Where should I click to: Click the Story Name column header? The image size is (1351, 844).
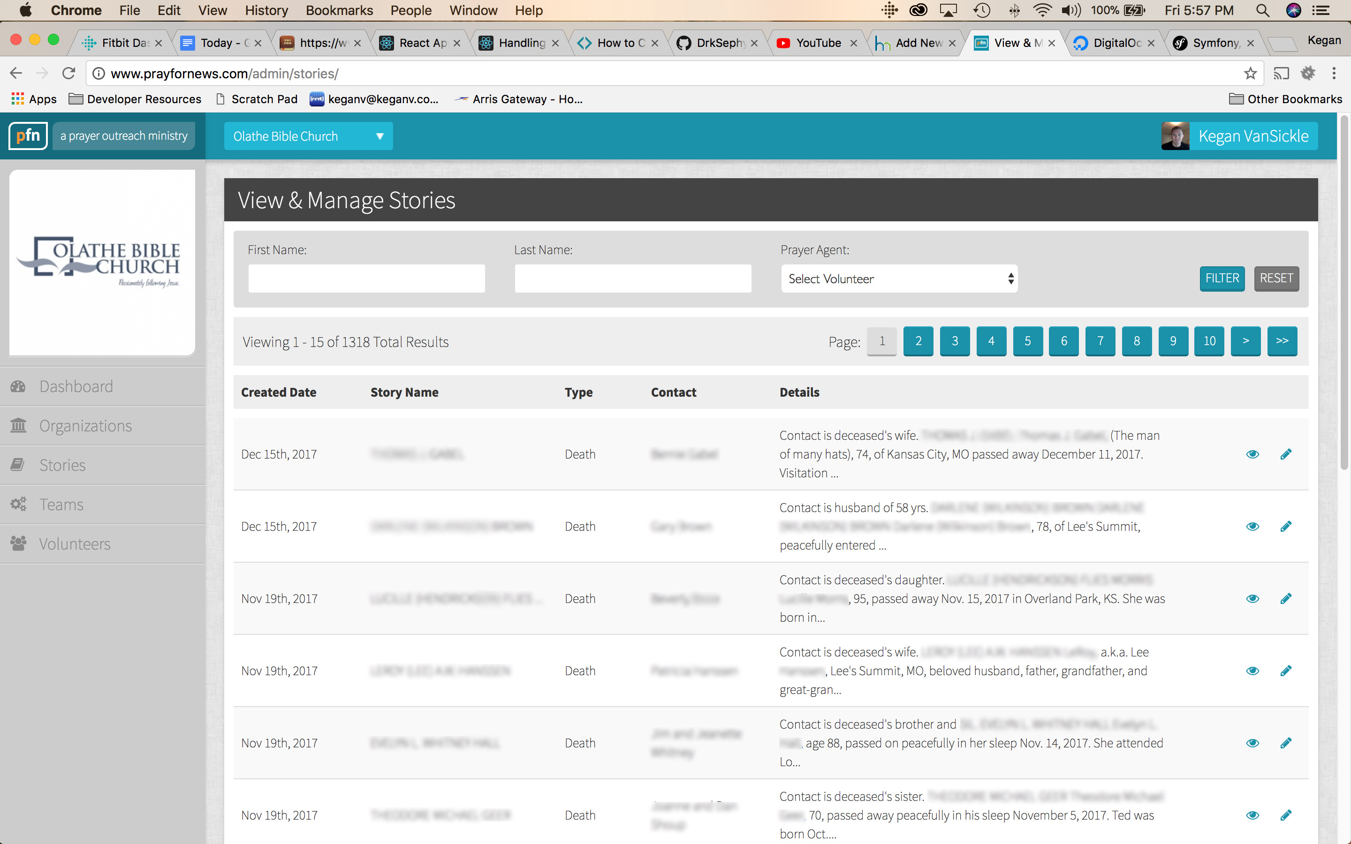(404, 392)
